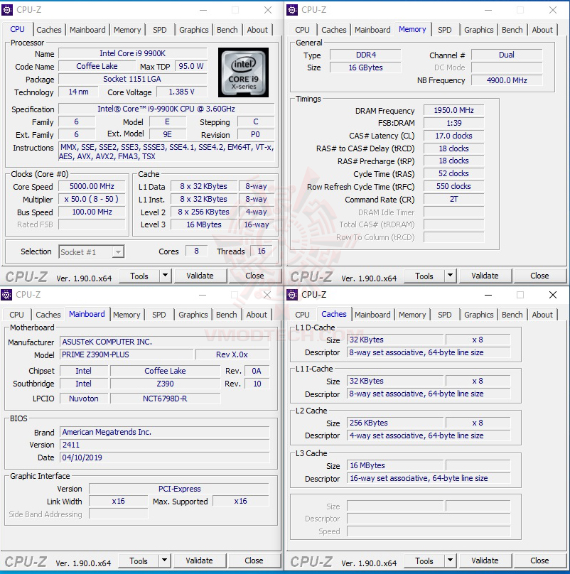Viewport: 570px width, 574px height.
Task: Click the CPU-Z logo icon in top-left title bar
Action: 8,10
